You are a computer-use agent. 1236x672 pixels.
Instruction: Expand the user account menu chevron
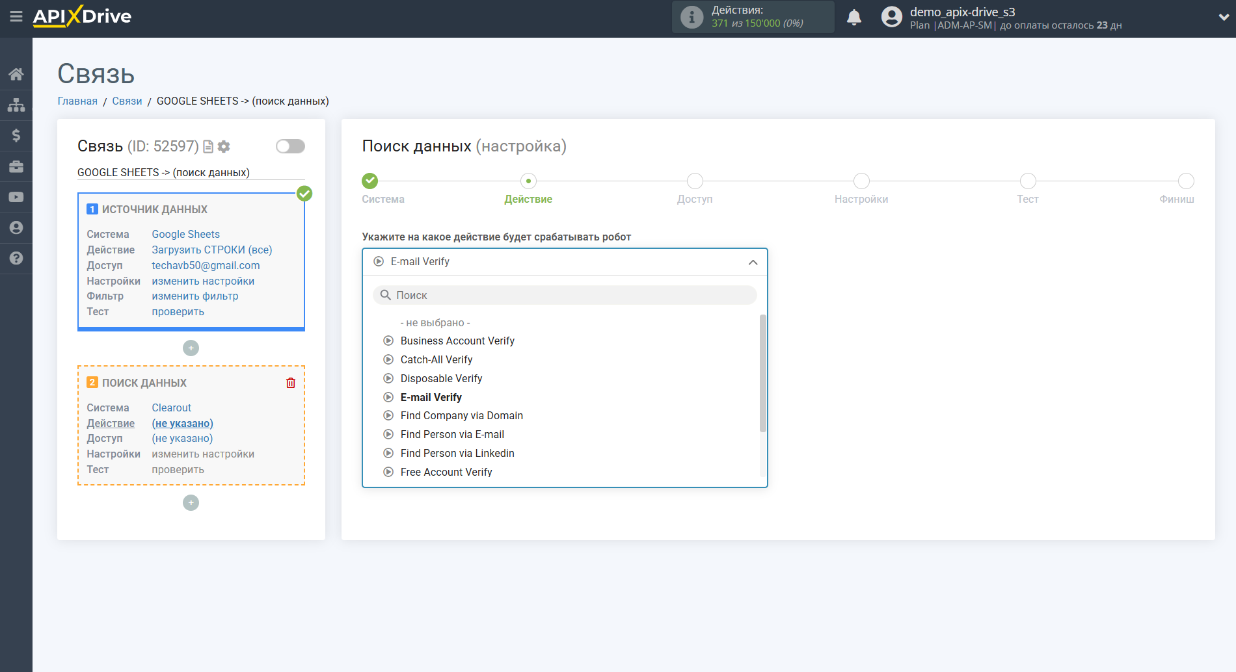tap(1223, 18)
